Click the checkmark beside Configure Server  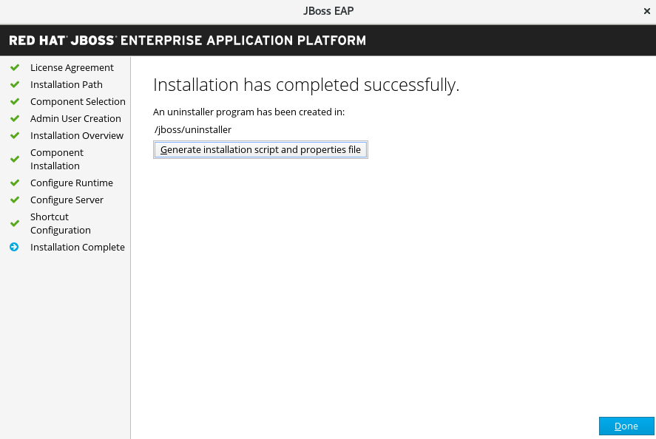pos(14,200)
